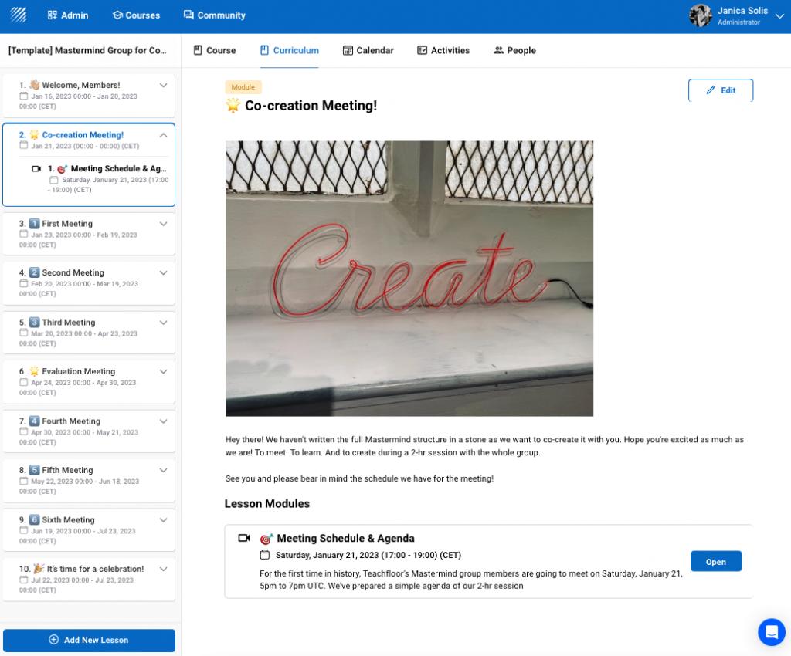Screen dimensions: 791x656
Task: Click the Add New Lesson button
Action: tap(89, 640)
